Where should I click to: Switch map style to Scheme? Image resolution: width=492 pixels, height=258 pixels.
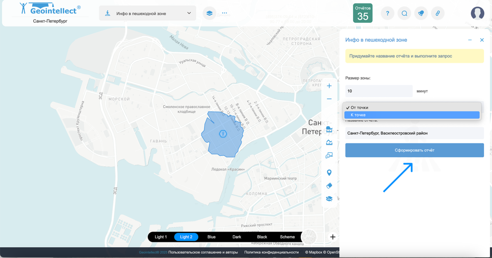287,237
